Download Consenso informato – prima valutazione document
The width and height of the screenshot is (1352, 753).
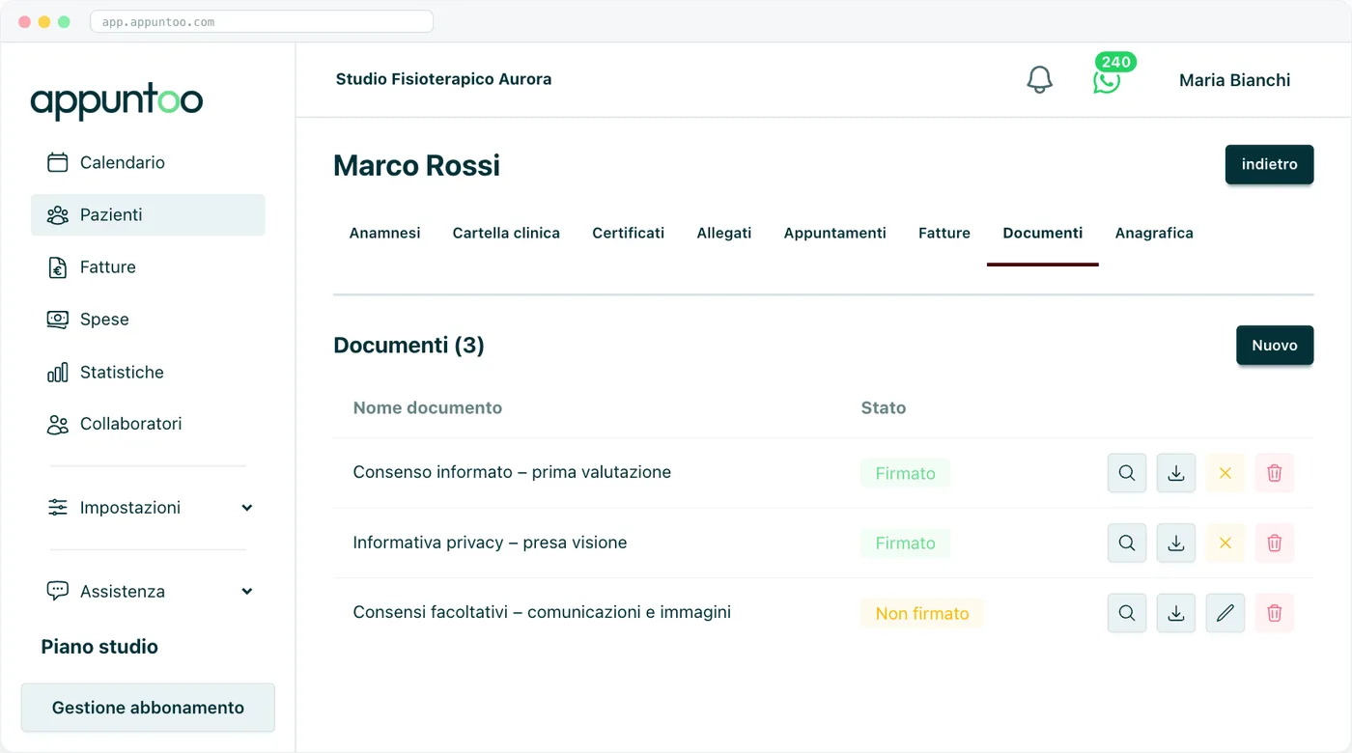point(1176,473)
